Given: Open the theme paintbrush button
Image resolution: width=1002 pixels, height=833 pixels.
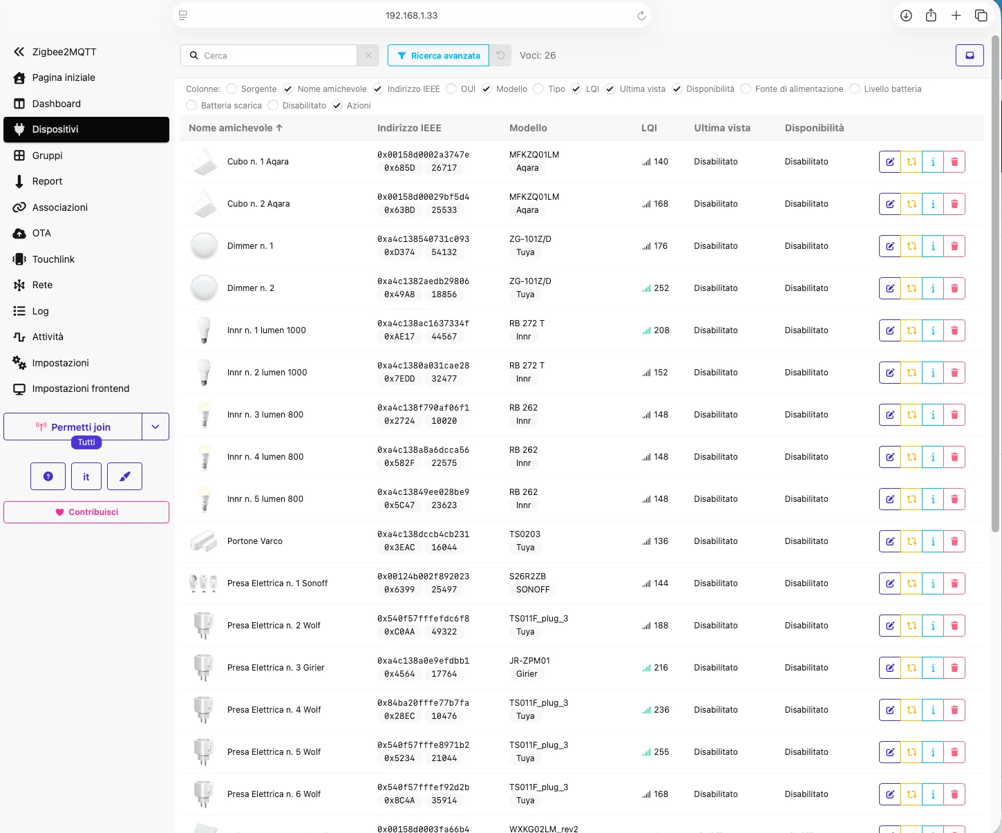Looking at the screenshot, I should pos(124,476).
